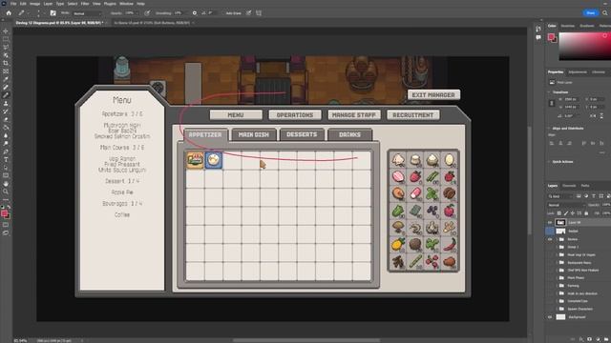611x343 pixels.
Task: Open the Filter menu
Action: (x=85, y=4)
